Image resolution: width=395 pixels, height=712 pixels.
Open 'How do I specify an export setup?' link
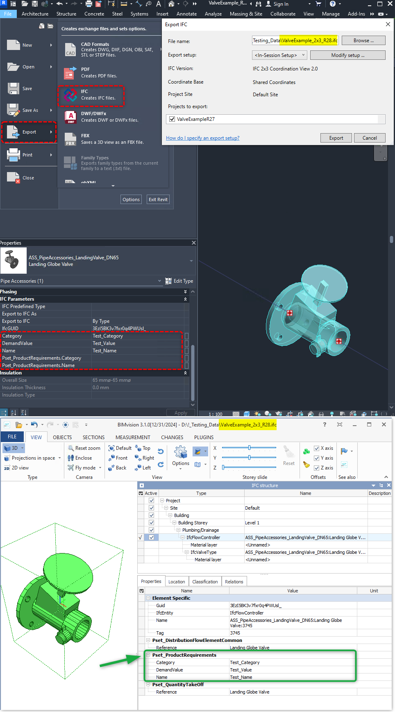point(202,138)
